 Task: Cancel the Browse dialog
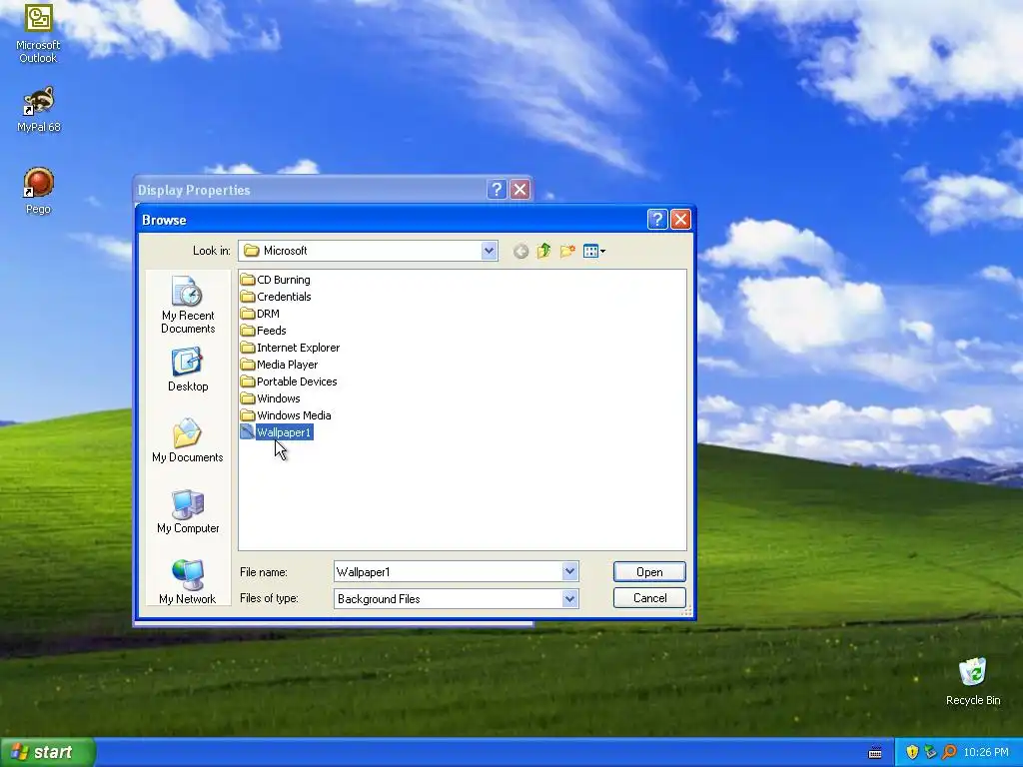pyautogui.click(x=649, y=598)
